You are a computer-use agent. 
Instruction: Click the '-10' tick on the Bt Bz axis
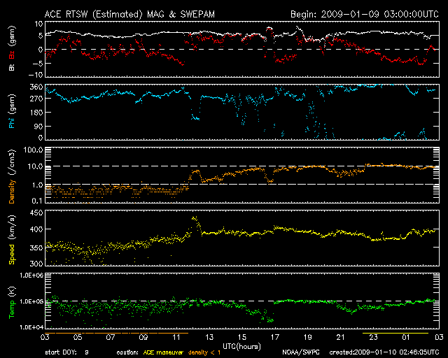(36, 75)
